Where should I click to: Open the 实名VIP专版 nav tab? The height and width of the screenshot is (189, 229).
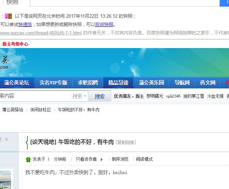(53, 82)
